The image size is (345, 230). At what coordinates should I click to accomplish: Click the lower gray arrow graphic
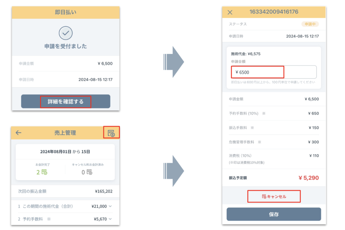[174, 171]
